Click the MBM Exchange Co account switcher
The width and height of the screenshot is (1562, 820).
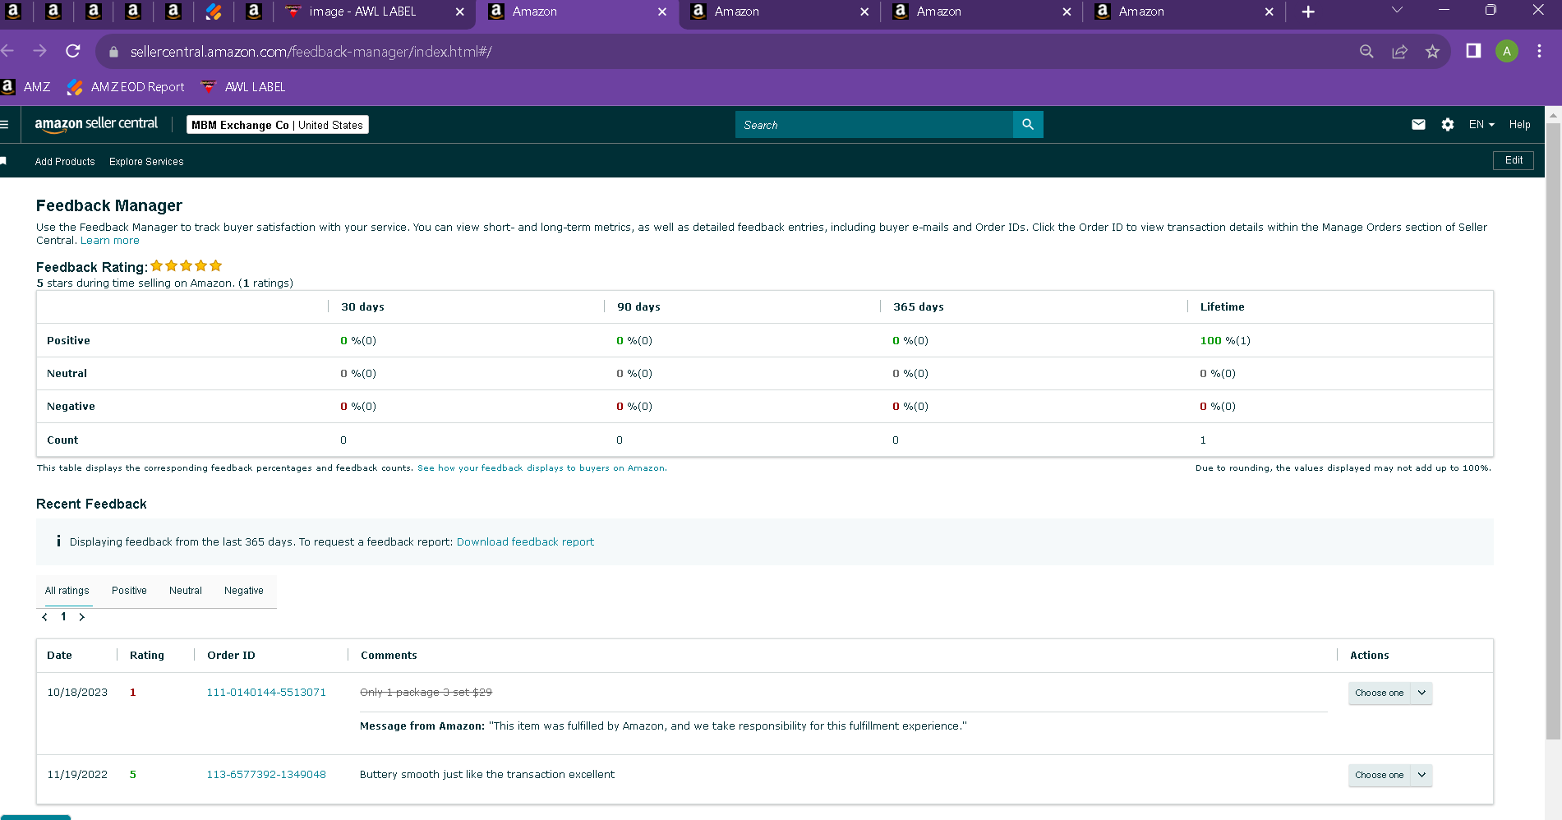(x=278, y=125)
